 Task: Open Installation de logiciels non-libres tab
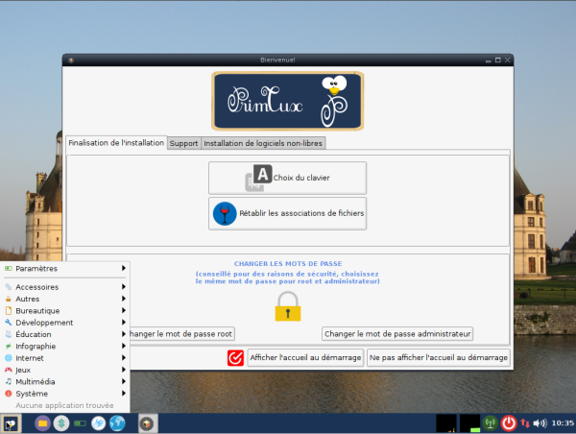(x=263, y=143)
